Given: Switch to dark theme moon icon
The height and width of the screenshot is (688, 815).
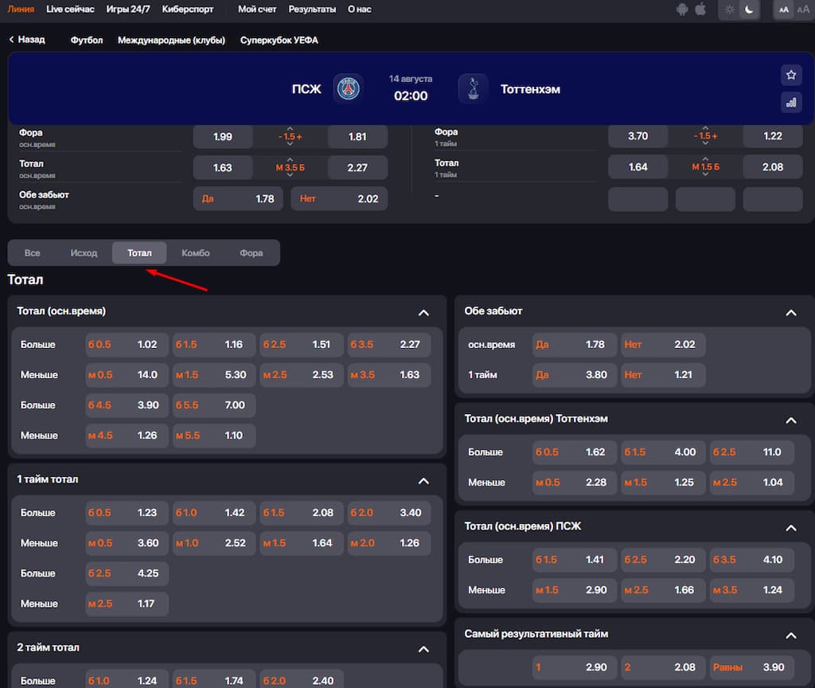Looking at the screenshot, I should (x=749, y=10).
